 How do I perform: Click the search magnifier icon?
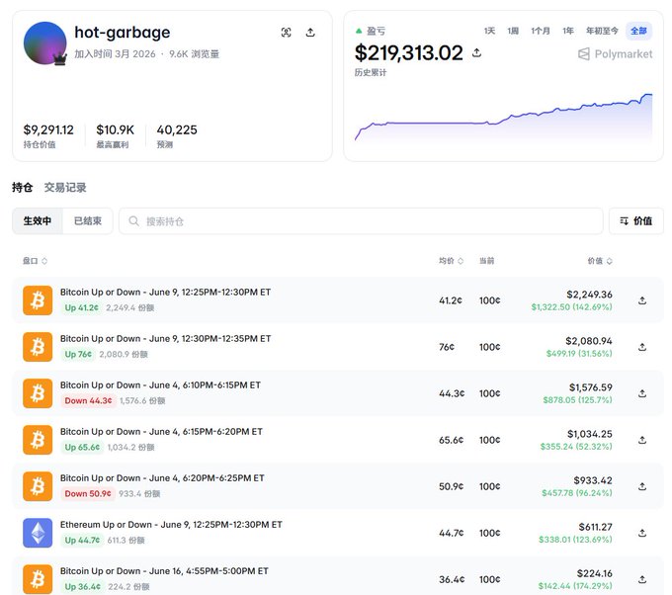pos(133,221)
